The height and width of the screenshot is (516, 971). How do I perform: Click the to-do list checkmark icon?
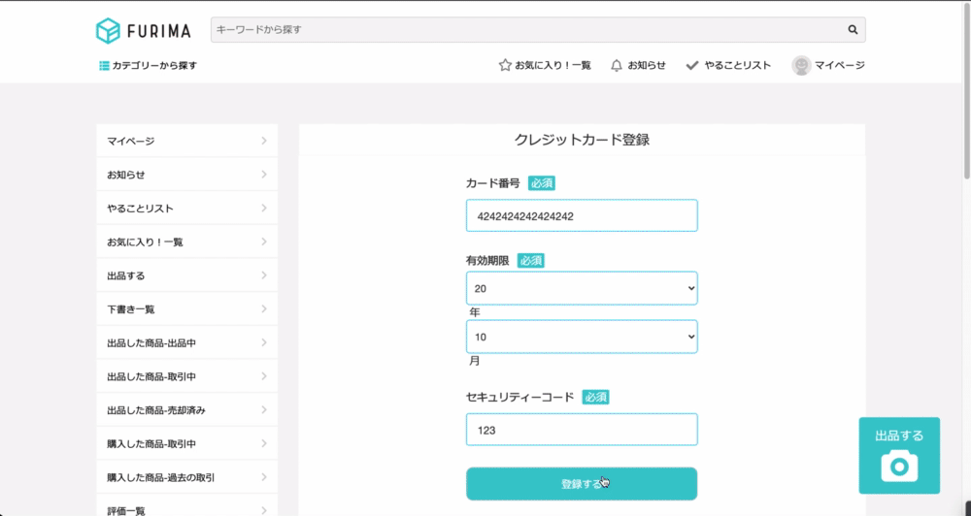click(692, 65)
